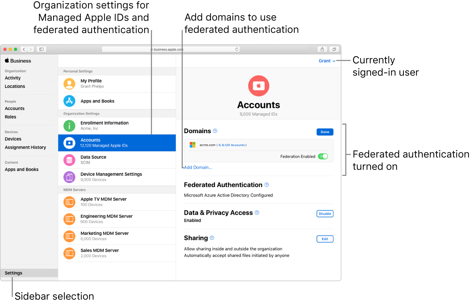Click the Accounts row icon in settings list
This screenshot has height=304, width=473.
coord(69,143)
